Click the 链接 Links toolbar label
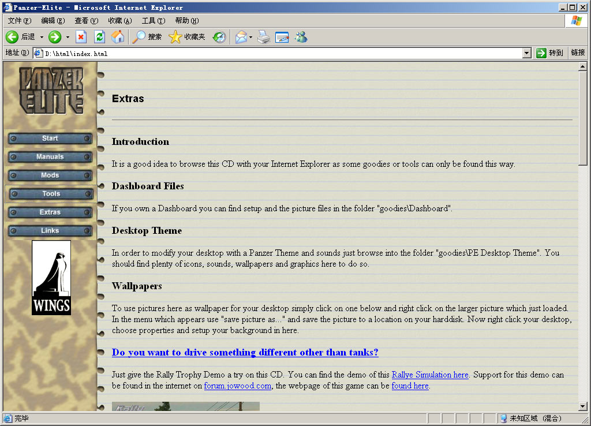Image resolution: width=591 pixels, height=426 pixels. [x=578, y=53]
